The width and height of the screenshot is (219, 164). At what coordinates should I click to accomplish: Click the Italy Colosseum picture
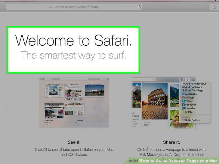pos(155,101)
